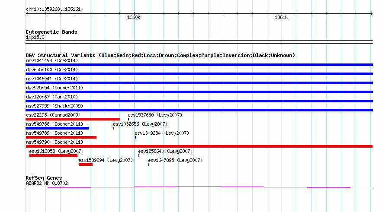Select the dgv925n54 blue gain bar
The width and height of the screenshot is (385, 212).
pos(199,92)
